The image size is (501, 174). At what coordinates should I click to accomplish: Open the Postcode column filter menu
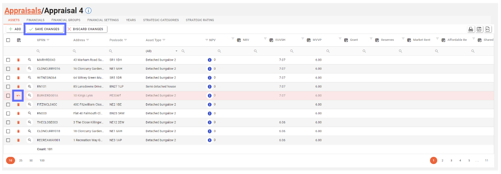click(x=126, y=40)
